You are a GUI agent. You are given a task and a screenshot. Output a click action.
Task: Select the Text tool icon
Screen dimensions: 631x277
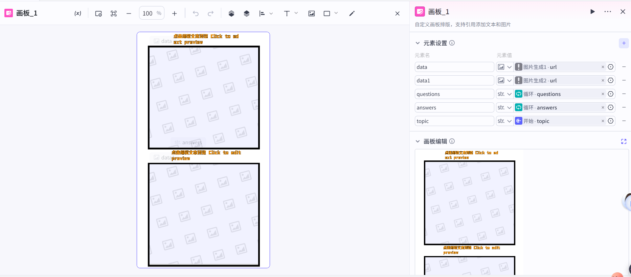pyautogui.click(x=287, y=14)
